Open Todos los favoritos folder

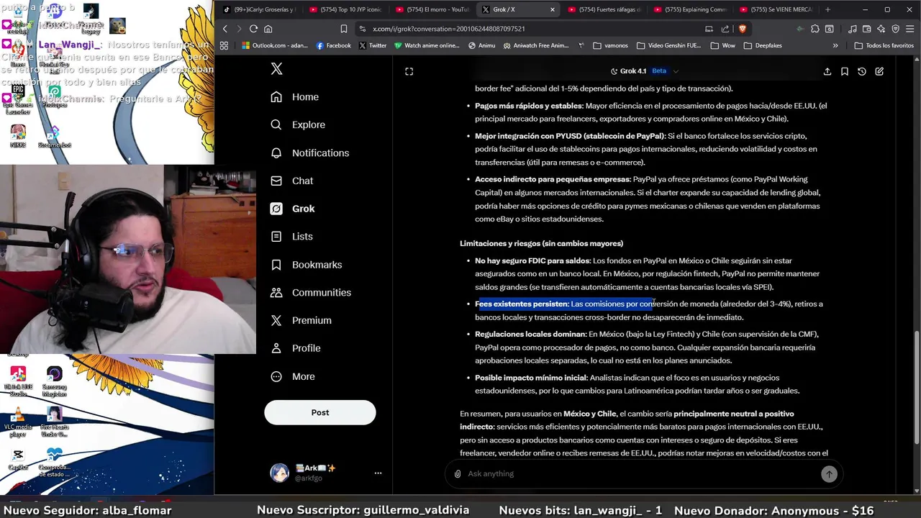tap(884, 45)
